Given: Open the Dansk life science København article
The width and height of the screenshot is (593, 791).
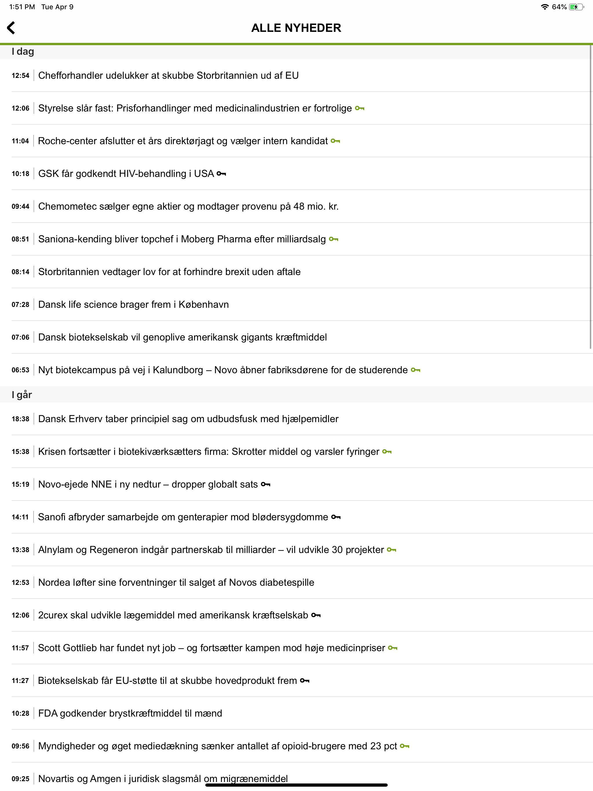Looking at the screenshot, I should click(134, 304).
